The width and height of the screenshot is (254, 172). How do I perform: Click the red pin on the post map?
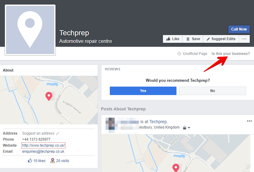click(x=176, y=167)
